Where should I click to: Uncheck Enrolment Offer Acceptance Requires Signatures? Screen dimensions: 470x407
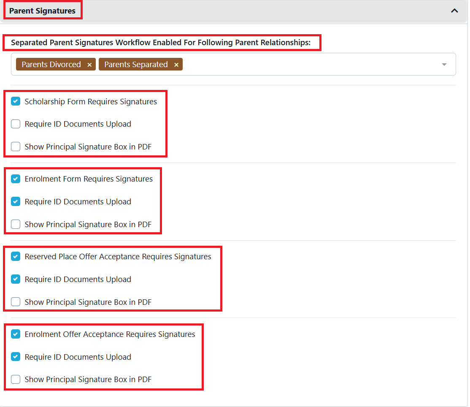[x=16, y=334]
